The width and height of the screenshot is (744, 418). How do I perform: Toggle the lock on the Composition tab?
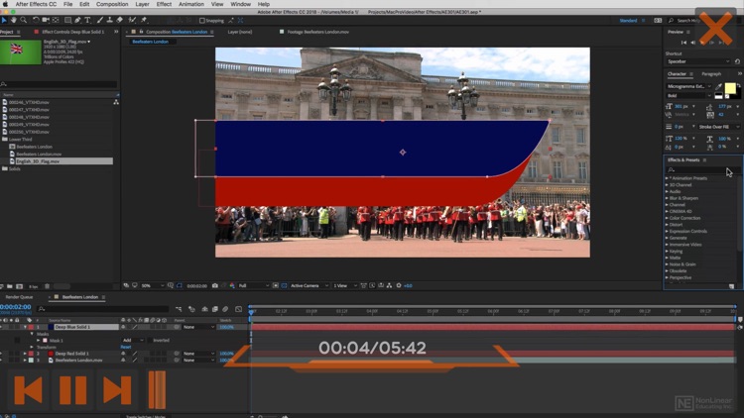[x=142, y=32]
